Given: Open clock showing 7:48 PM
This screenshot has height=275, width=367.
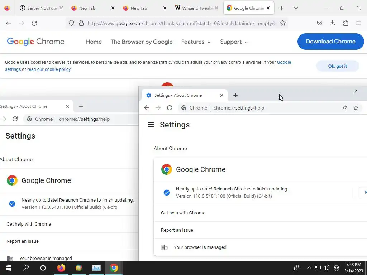Looking at the screenshot, I should coord(353,268).
